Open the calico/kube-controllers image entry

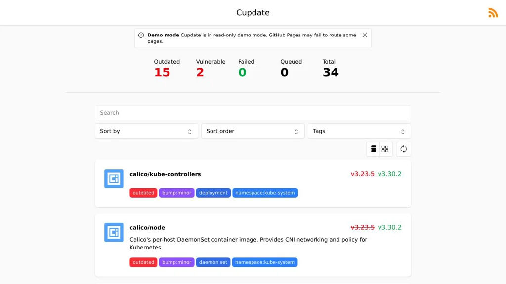(x=165, y=174)
